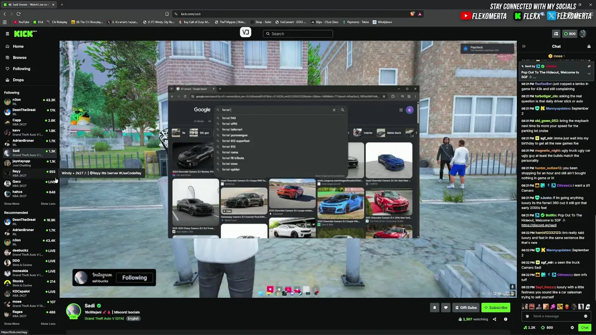Open the Windyboxx bookmark

click(382, 22)
